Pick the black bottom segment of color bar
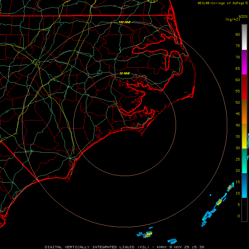249x249 pixels. coord(244,209)
